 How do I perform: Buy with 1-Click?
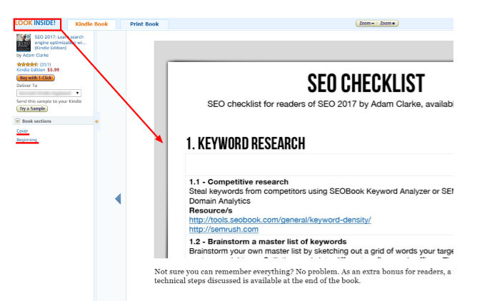(x=36, y=78)
